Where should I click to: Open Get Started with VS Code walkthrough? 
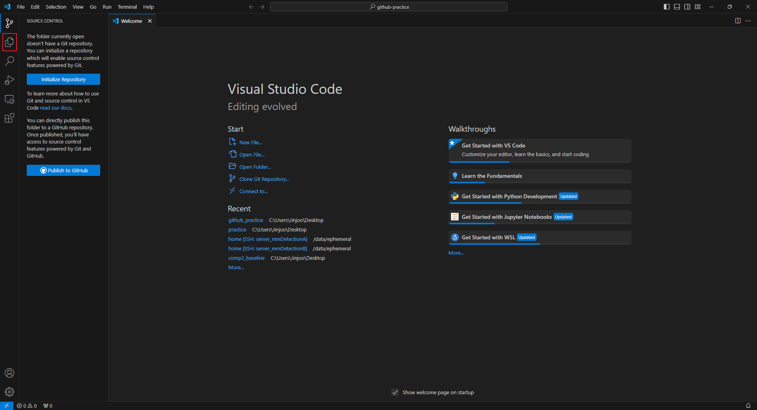coord(540,151)
